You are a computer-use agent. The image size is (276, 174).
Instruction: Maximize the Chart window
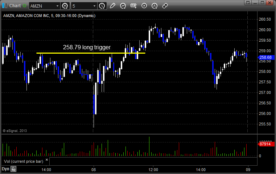[263, 3]
